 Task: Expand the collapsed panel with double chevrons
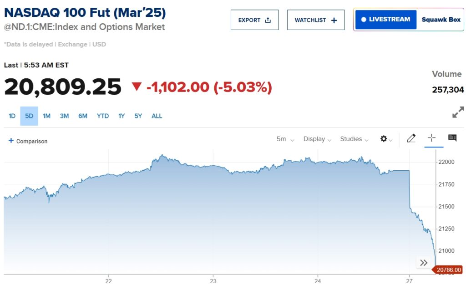[424, 262]
